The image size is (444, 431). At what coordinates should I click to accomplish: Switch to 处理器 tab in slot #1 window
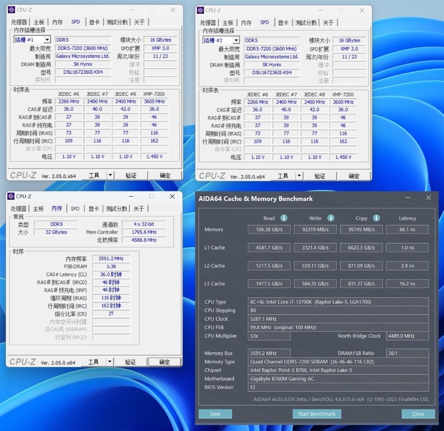click(19, 22)
